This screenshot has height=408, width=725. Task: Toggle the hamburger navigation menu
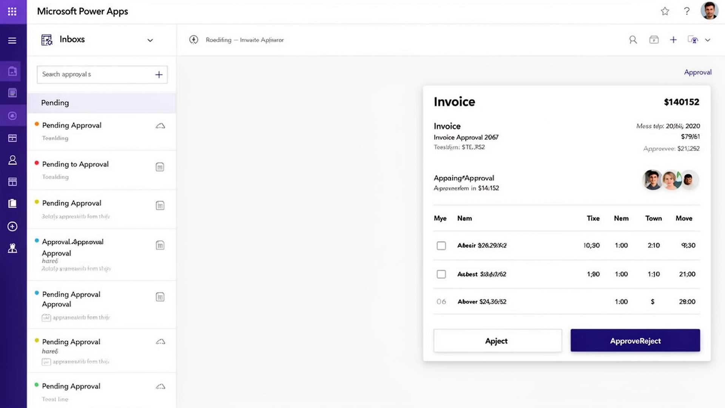[12, 40]
